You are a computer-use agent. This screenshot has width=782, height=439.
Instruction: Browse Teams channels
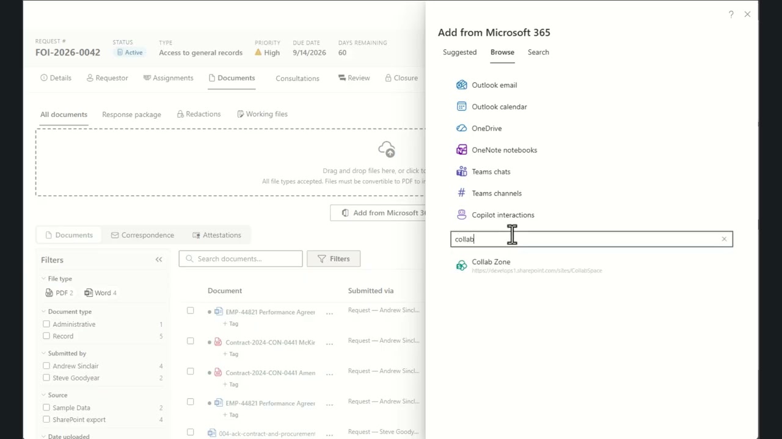coord(489,193)
